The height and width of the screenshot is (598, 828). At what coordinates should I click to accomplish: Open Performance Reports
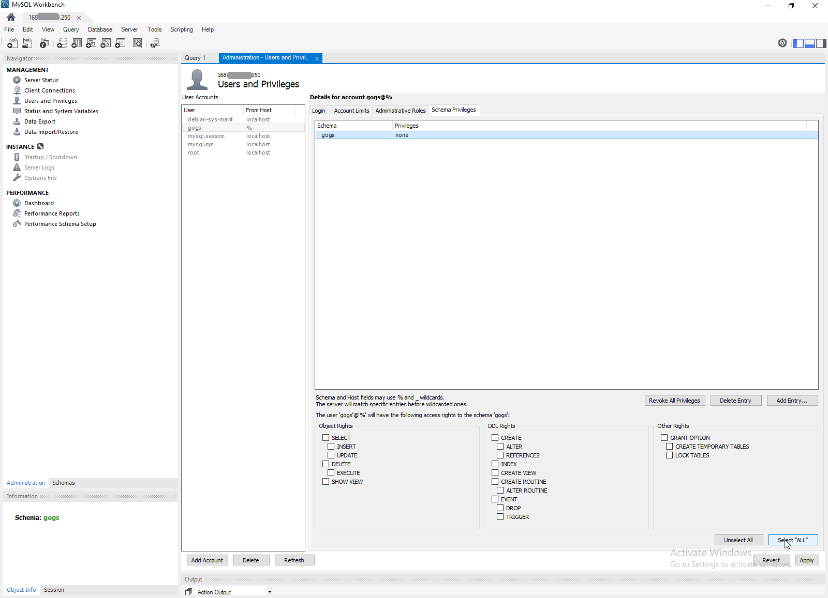click(x=52, y=213)
